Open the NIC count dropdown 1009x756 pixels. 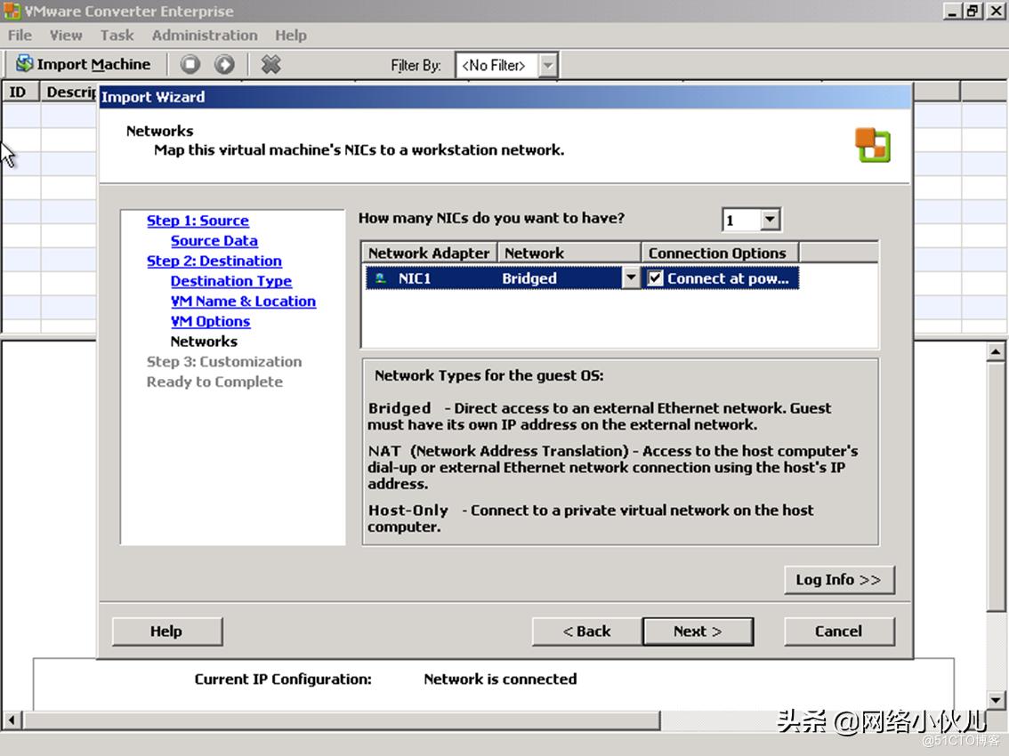[770, 220]
